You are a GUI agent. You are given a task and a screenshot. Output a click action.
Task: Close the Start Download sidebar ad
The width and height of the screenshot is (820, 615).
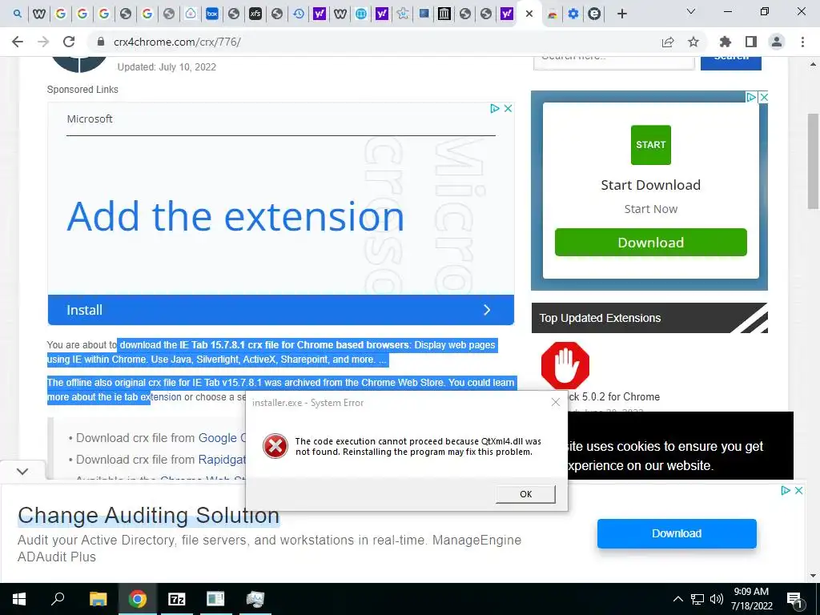tap(763, 97)
